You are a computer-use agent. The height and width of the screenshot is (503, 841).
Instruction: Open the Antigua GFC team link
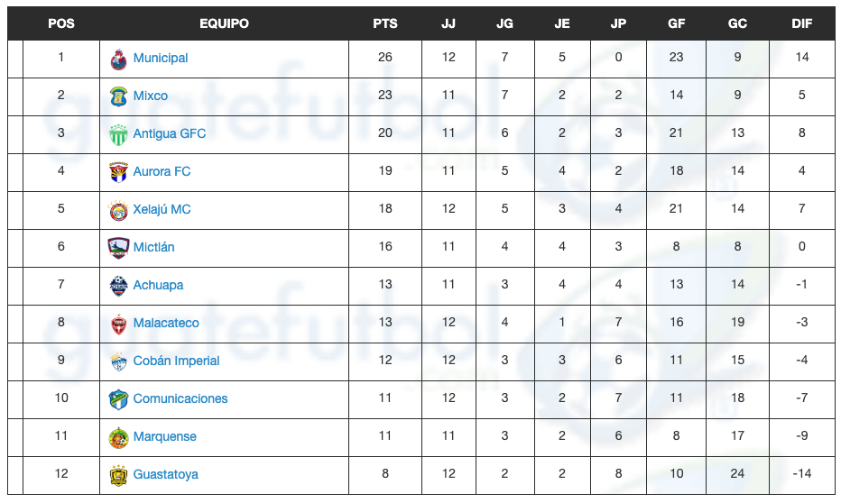click(x=170, y=133)
